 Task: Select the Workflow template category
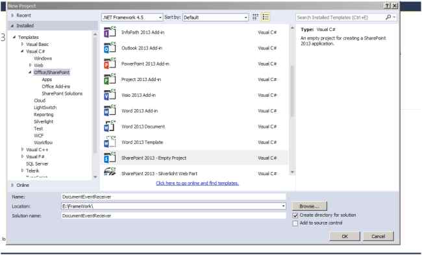pos(43,143)
